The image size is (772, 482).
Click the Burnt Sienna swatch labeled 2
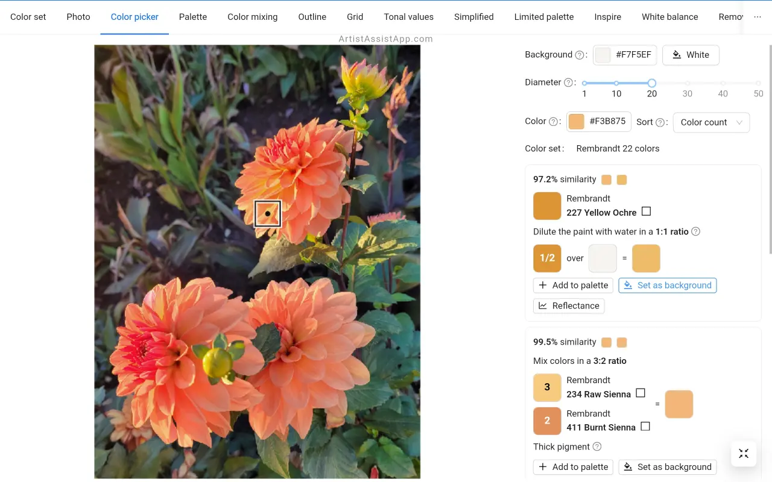pyautogui.click(x=547, y=421)
